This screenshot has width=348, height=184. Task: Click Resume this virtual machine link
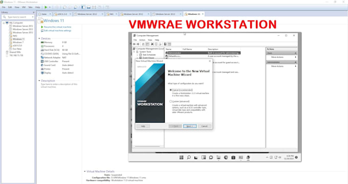57,27
